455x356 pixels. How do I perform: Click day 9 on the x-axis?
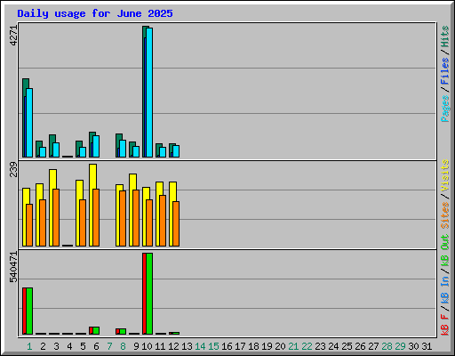pos(136,346)
